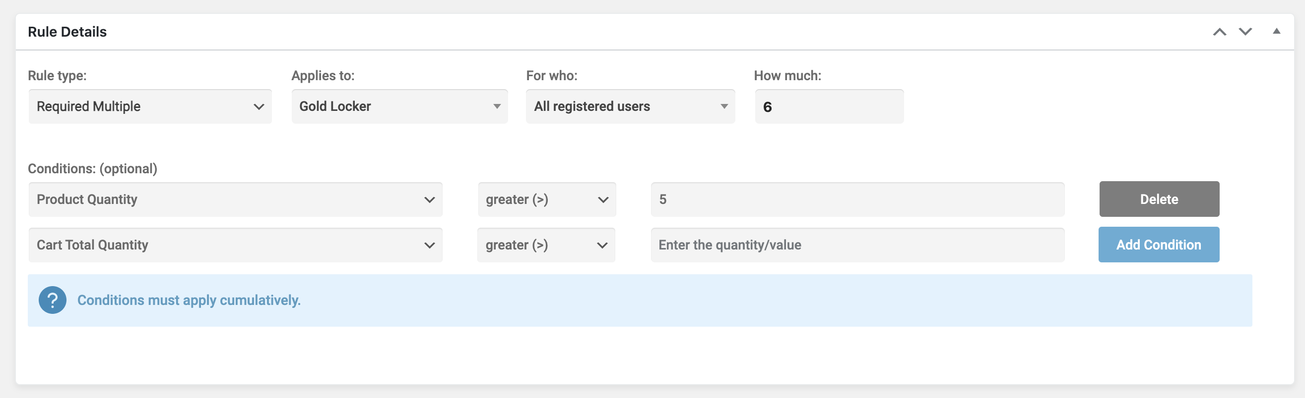The width and height of the screenshot is (1305, 398).
Task: Click the Rule type: label
Action: click(57, 75)
